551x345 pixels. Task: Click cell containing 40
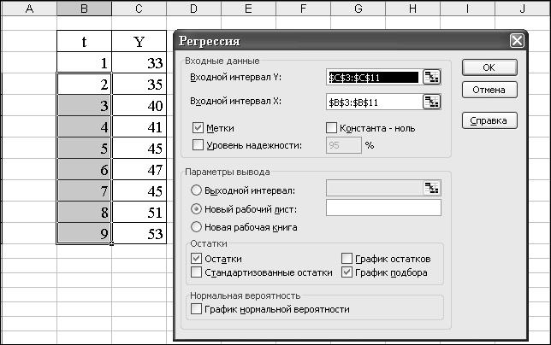click(139, 106)
